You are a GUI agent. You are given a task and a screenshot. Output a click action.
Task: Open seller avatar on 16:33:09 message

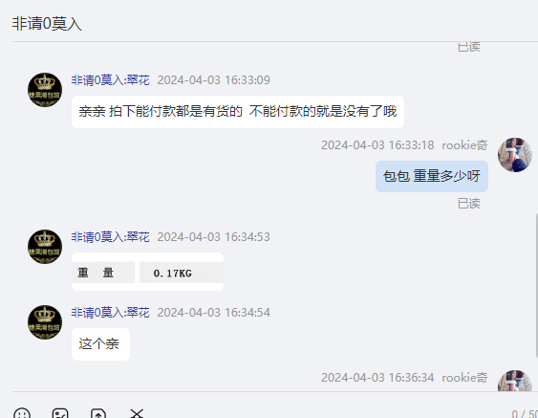pos(45,90)
